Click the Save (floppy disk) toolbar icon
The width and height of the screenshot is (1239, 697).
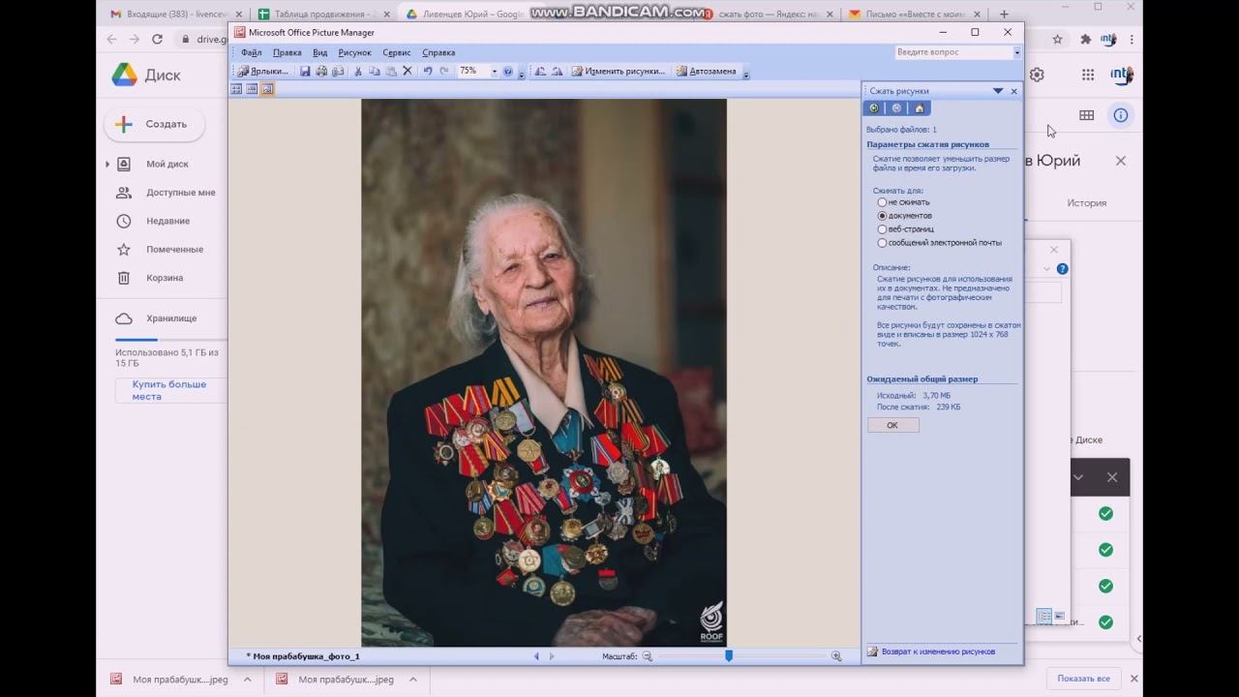pyautogui.click(x=305, y=72)
